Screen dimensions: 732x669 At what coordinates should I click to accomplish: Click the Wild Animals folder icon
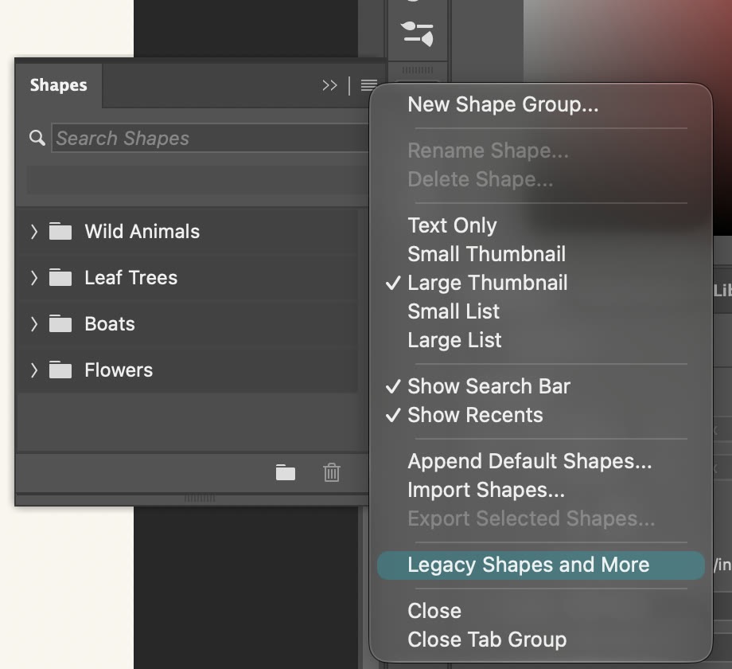[60, 231]
